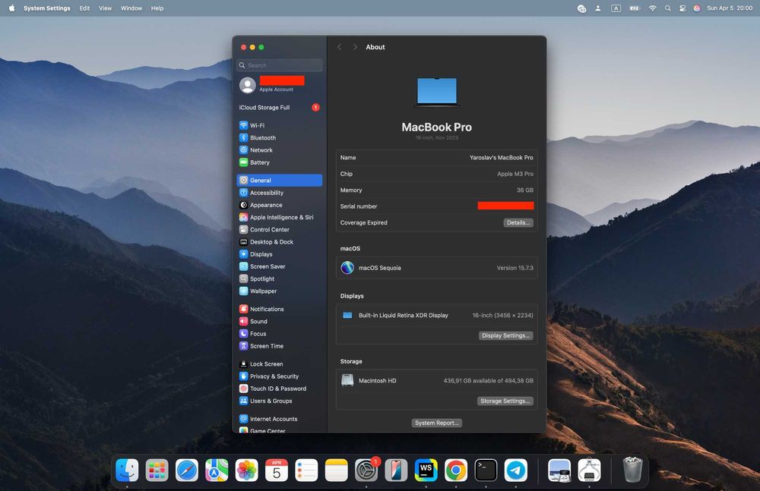The image size is (760, 491).
Task: Open Screen Saver settings
Action: click(279, 266)
